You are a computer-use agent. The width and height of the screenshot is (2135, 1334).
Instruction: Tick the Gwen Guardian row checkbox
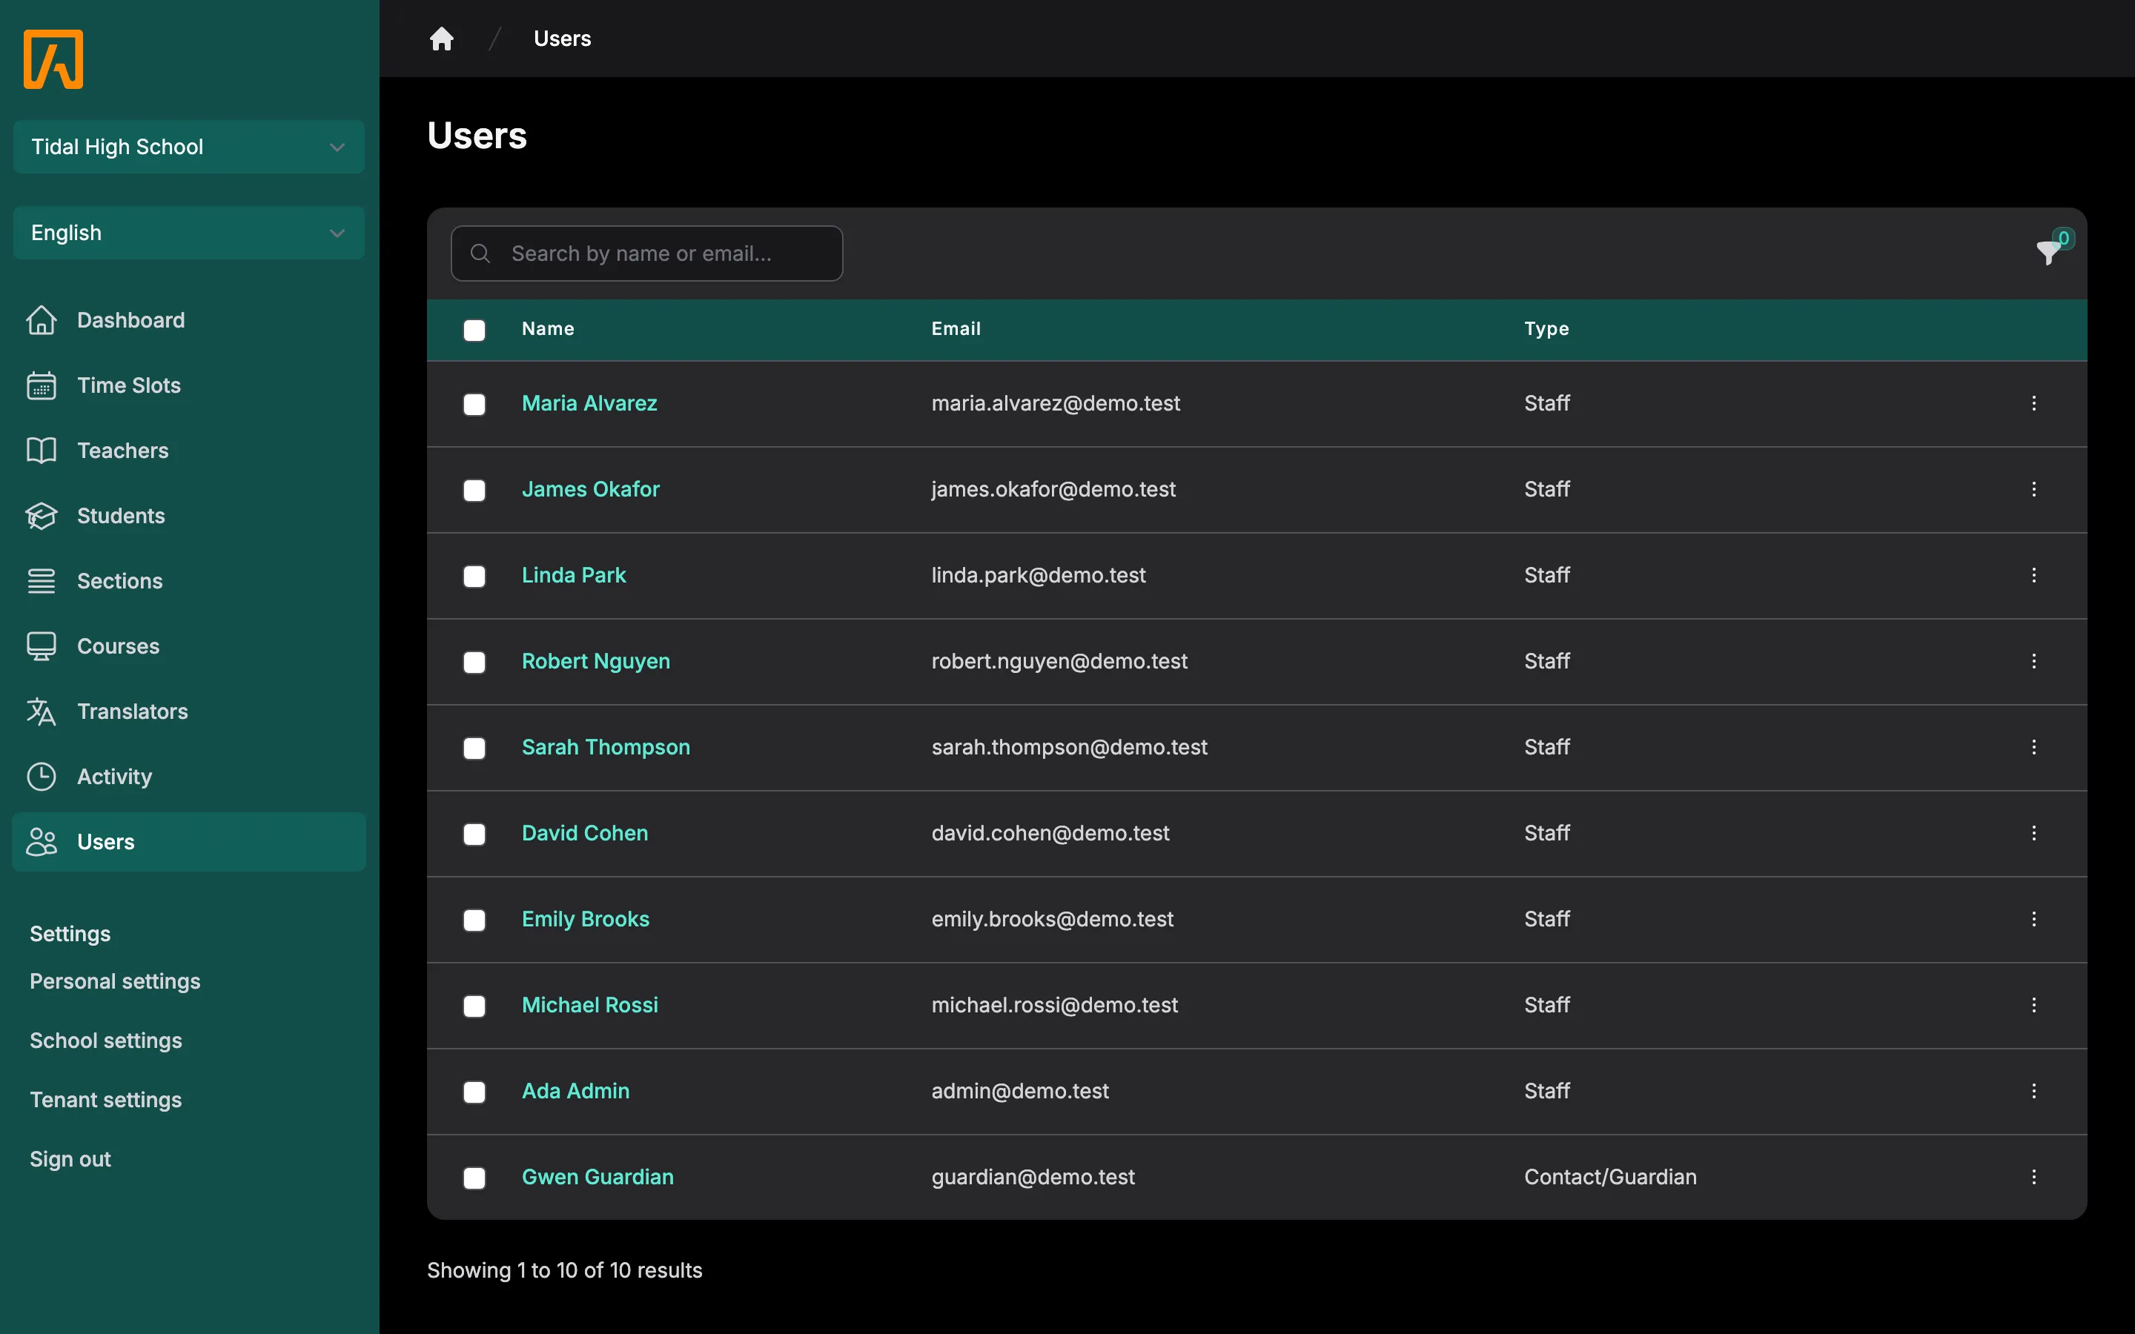474,1178
